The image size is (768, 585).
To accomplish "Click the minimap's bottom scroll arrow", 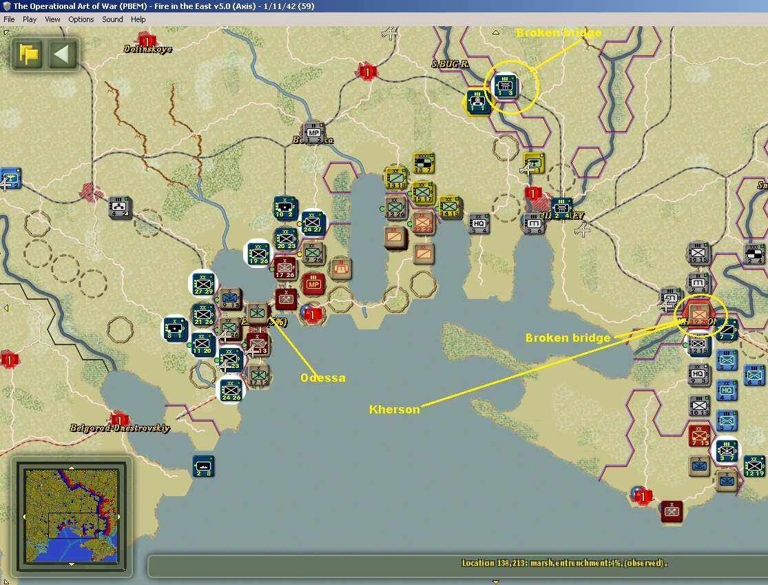I will [72, 564].
